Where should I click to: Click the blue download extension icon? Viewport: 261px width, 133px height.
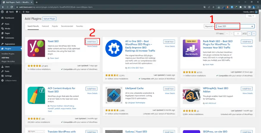[x=232, y=7]
